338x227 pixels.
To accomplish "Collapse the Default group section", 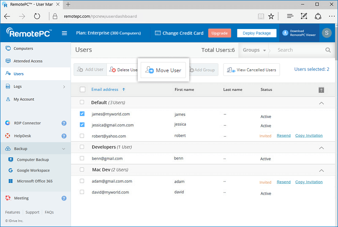I will 321,103.
